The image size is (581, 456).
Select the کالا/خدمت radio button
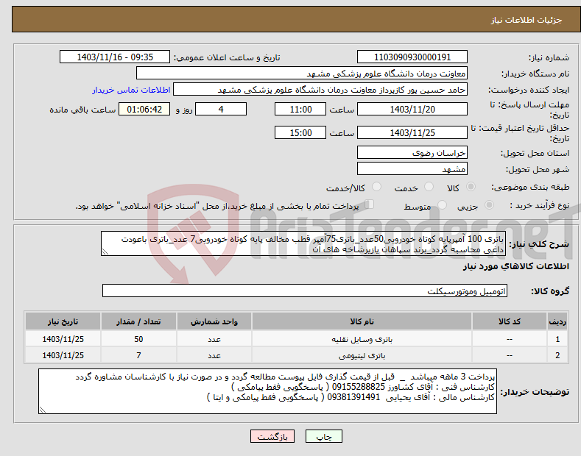click(x=376, y=187)
